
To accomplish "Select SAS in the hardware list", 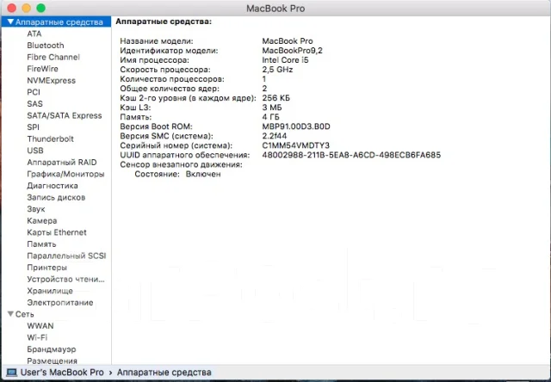I will click(34, 103).
